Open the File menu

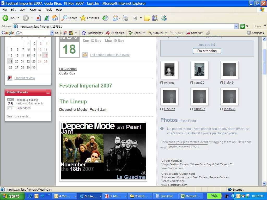[5, 10]
